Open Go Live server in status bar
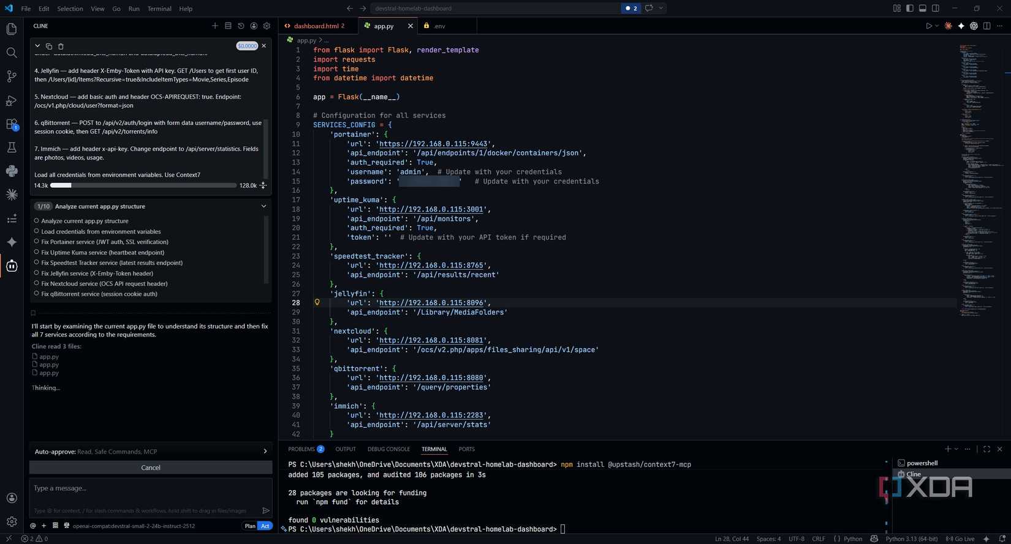Image resolution: width=1011 pixels, height=544 pixels. coord(960,538)
